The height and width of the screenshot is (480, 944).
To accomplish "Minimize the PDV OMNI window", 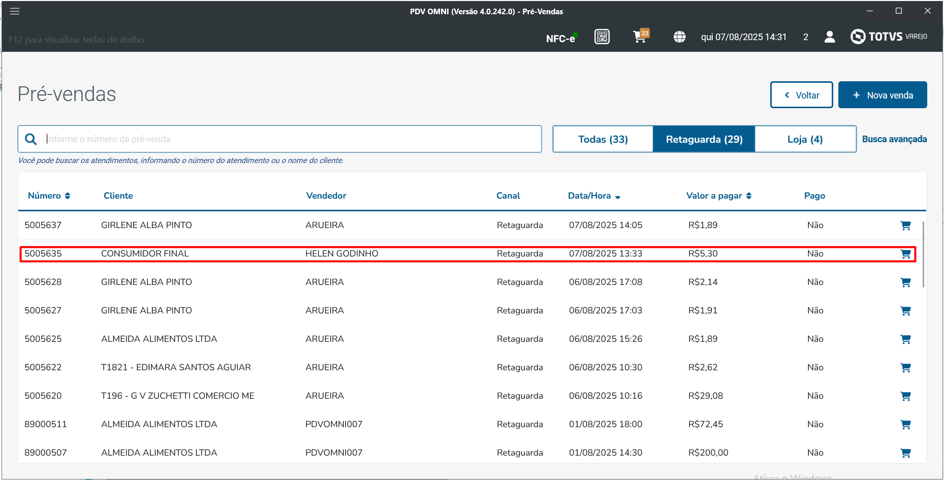I will pyautogui.click(x=870, y=11).
